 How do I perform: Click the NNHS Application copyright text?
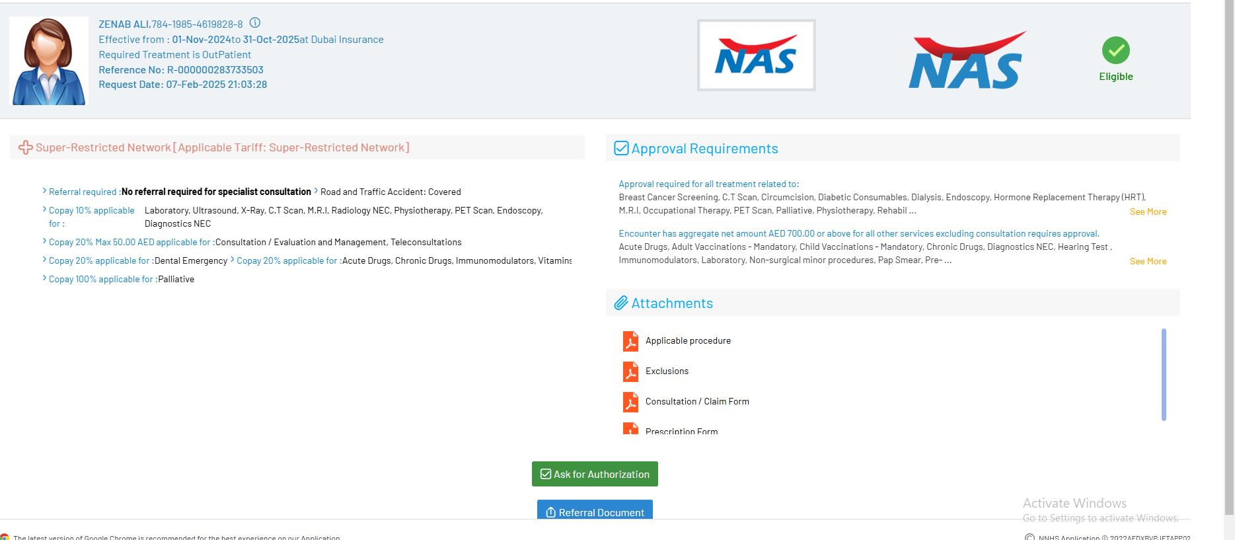point(1114,537)
